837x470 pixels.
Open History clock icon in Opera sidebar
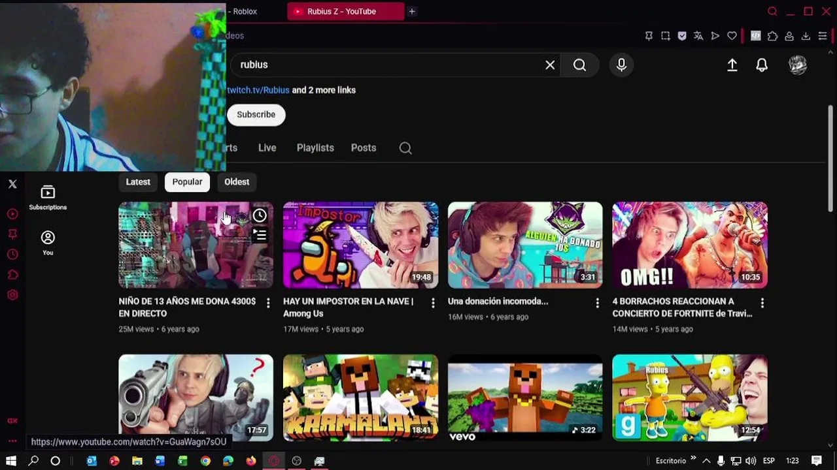tap(12, 255)
